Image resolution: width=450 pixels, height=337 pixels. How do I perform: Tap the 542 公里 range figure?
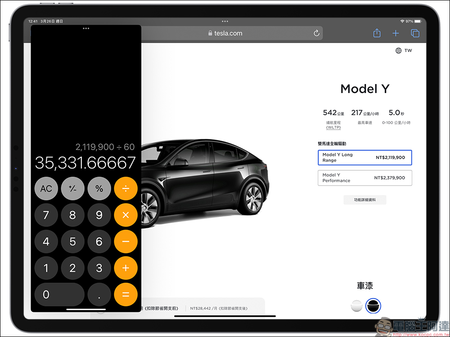[x=333, y=113]
